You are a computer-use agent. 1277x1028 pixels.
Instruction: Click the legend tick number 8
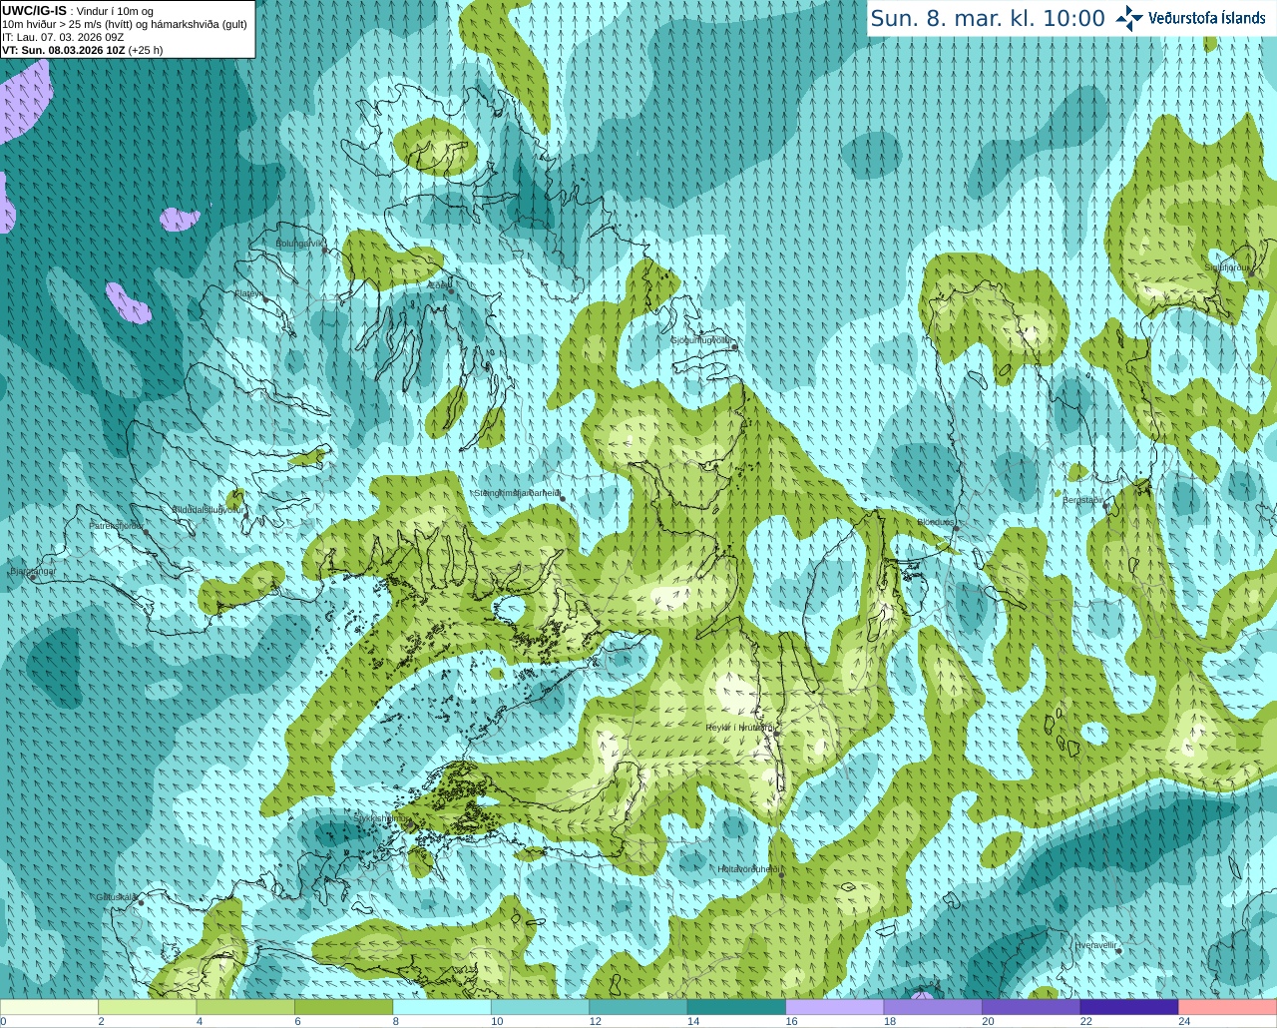395,1021
